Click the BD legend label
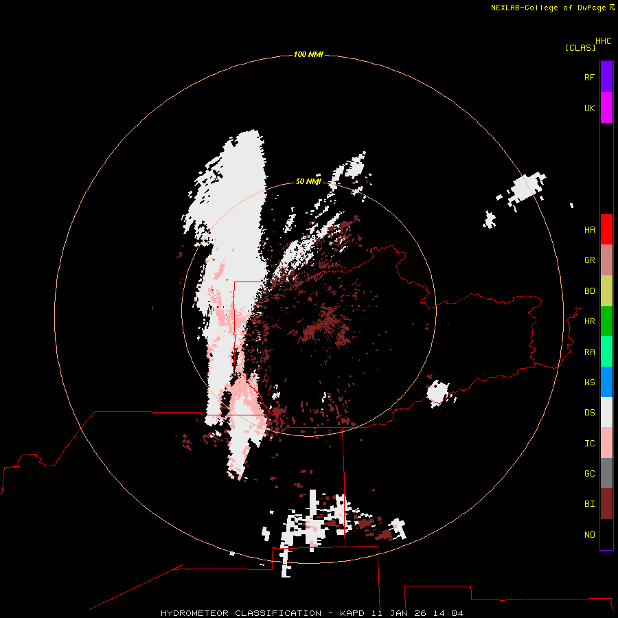This screenshot has height=618, width=618. (589, 291)
